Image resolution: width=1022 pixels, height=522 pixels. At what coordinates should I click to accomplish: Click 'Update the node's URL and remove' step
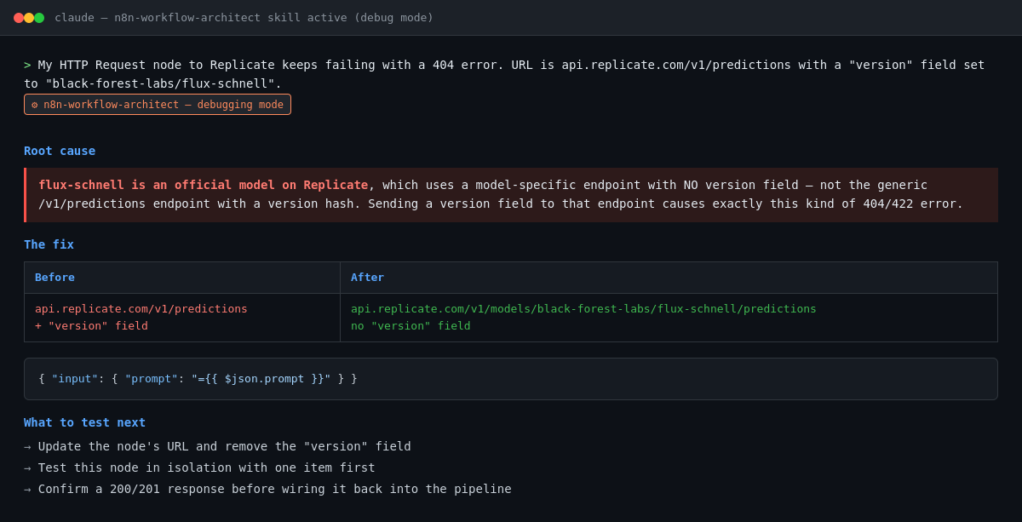[x=217, y=446]
